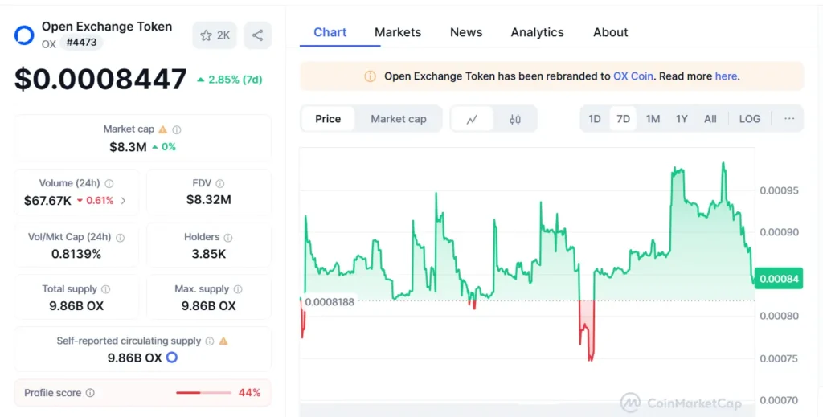Expand Volume (24h) details chevron
This screenshot has width=823, height=417.
[x=123, y=200]
